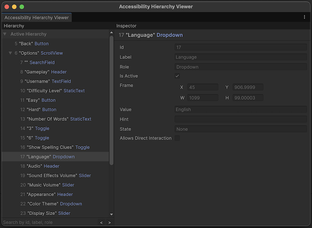
Task: Select the "Gameplay" Header row
Action: [x=55, y=72]
